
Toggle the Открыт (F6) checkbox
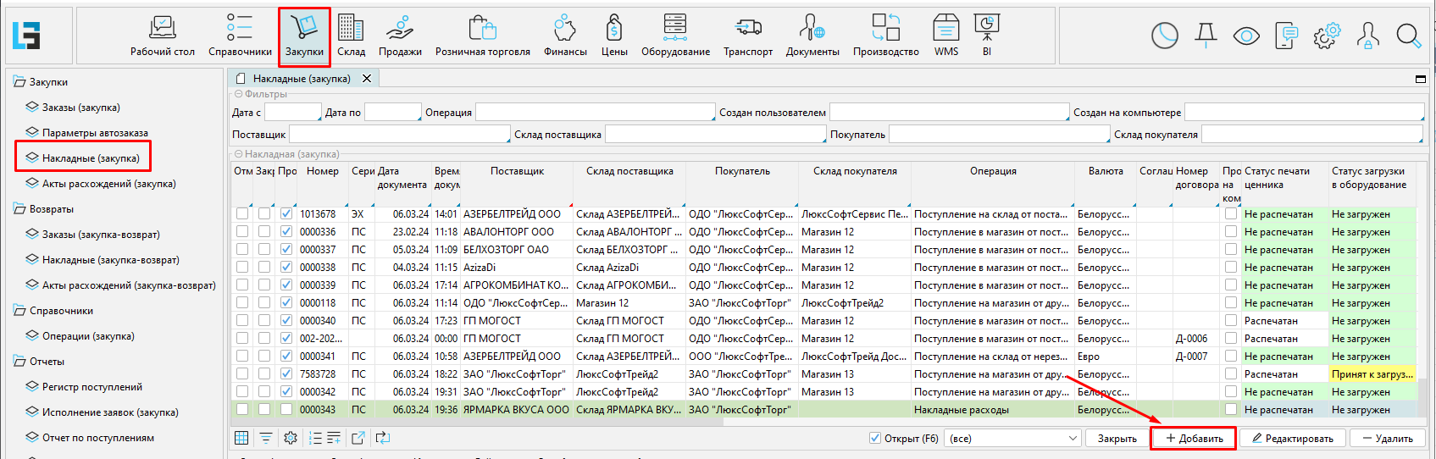point(875,439)
